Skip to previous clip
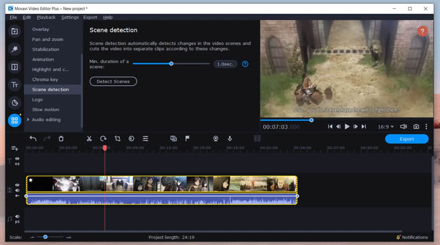The height and width of the screenshot is (245, 440). pos(331,127)
